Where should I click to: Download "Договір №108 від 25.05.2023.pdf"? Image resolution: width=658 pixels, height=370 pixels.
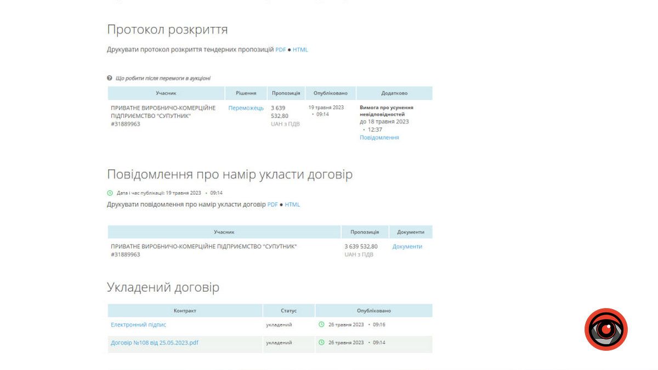(x=154, y=343)
